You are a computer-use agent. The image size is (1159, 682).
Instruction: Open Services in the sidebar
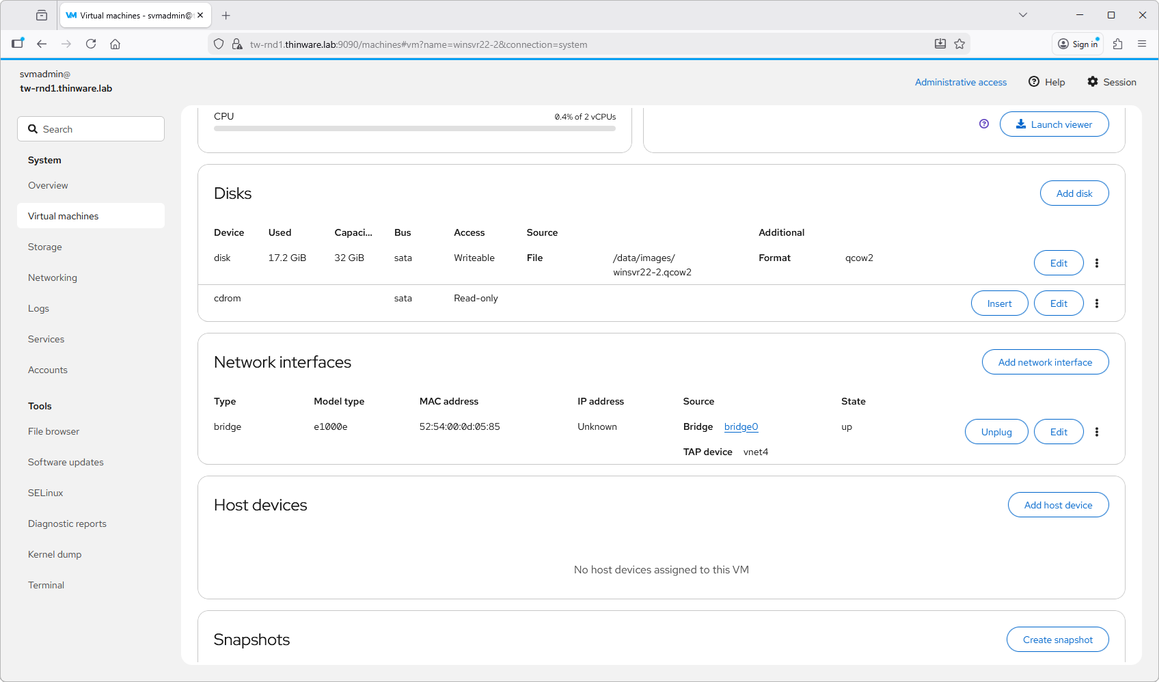pos(91,339)
